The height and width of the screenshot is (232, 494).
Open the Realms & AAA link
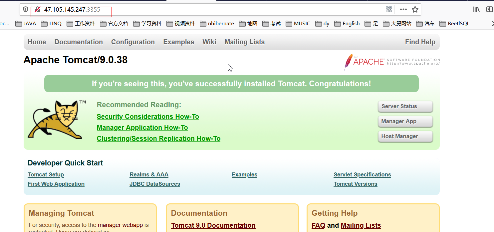tap(149, 174)
